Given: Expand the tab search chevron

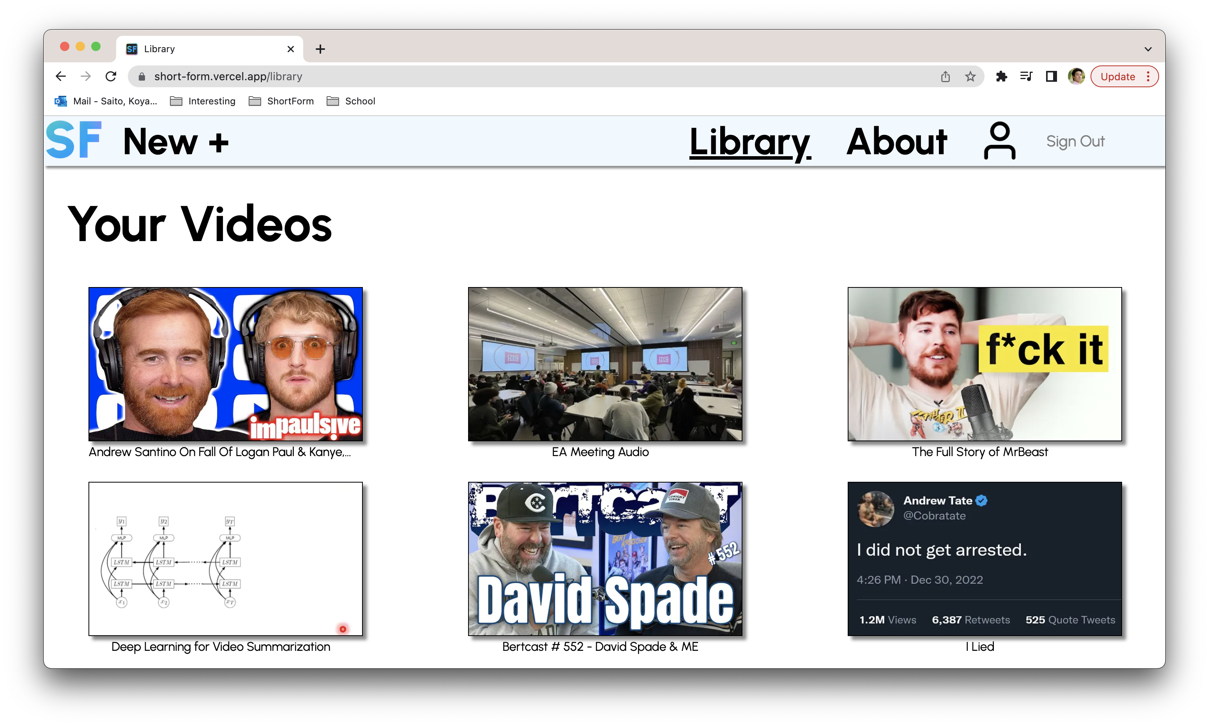Looking at the screenshot, I should pyautogui.click(x=1148, y=49).
